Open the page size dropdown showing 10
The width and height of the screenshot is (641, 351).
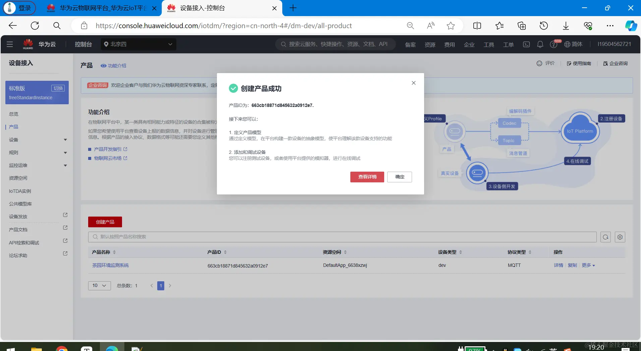click(x=99, y=286)
